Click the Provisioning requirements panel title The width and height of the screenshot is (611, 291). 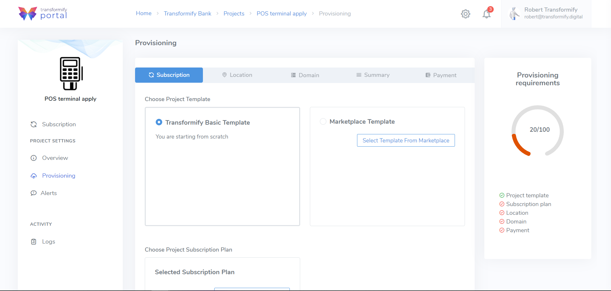coord(538,79)
